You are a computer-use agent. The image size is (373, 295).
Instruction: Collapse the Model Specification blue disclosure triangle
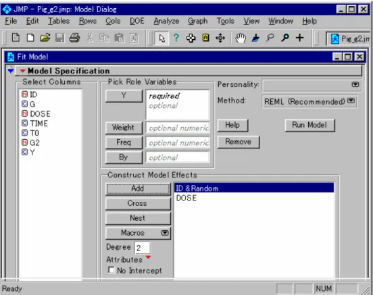tap(10, 71)
